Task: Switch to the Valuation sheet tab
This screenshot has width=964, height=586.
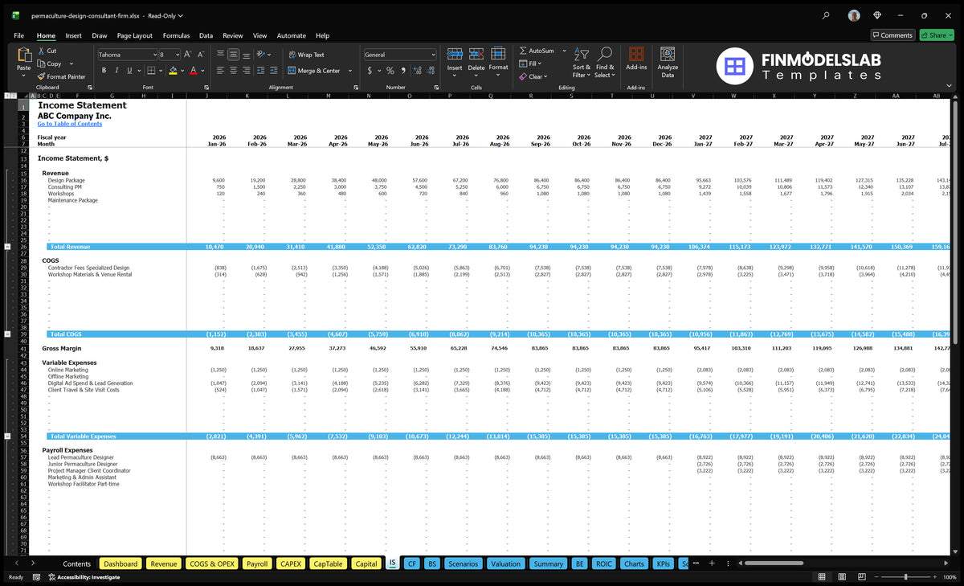Action: click(x=505, y=563)
